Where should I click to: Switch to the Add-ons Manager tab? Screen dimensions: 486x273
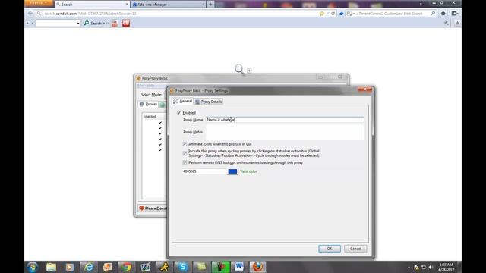[168, 5]
